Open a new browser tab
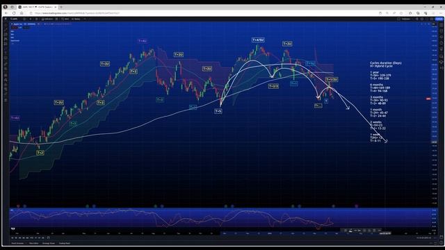This screenshot has height=250, width=445. click(x=61, y=7)
